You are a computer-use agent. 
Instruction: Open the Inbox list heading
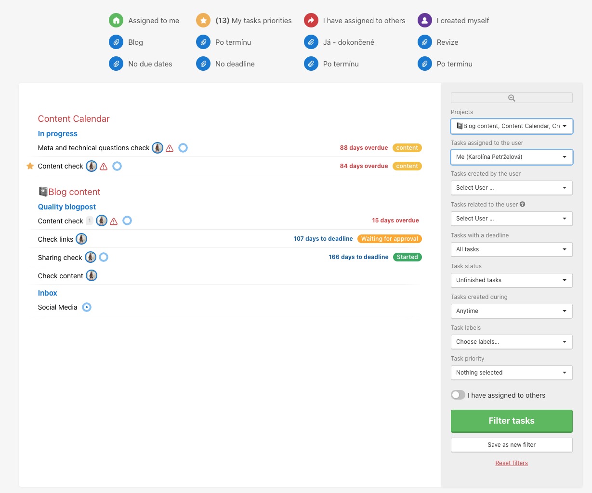(48, 293)
